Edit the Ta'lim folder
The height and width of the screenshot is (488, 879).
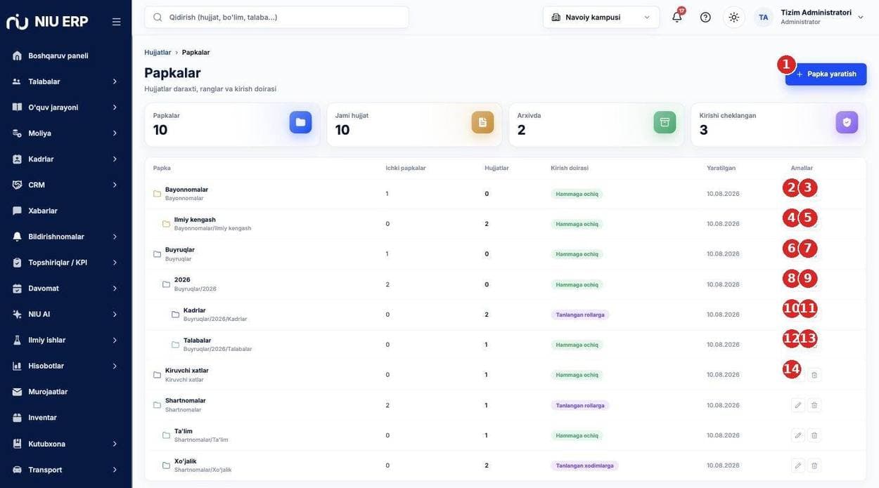coord(797,435)
